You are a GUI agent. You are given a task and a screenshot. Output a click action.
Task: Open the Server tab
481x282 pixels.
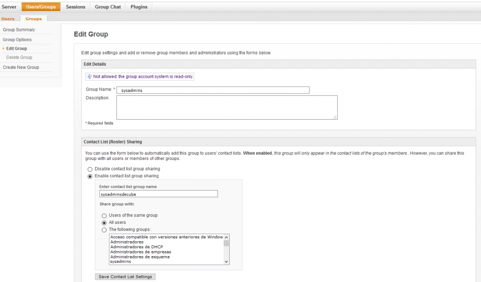[x=9, y=7]
